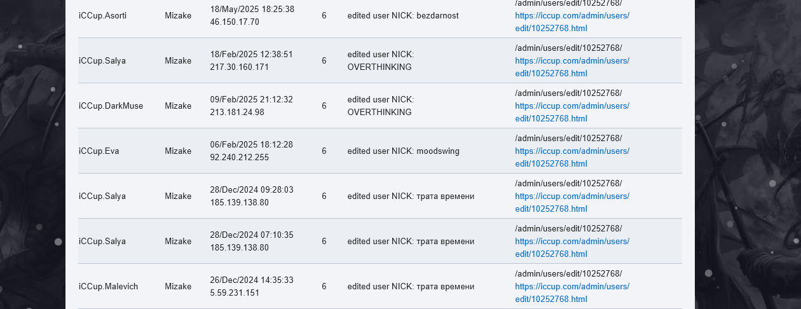Select the IP address 213.181.24.98

click(x=237, y=112)
